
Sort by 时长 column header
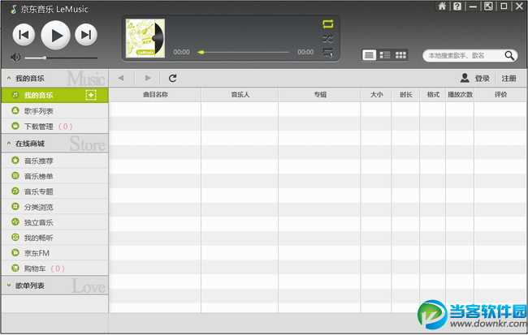pyautogui.click(x=406, y=95)
